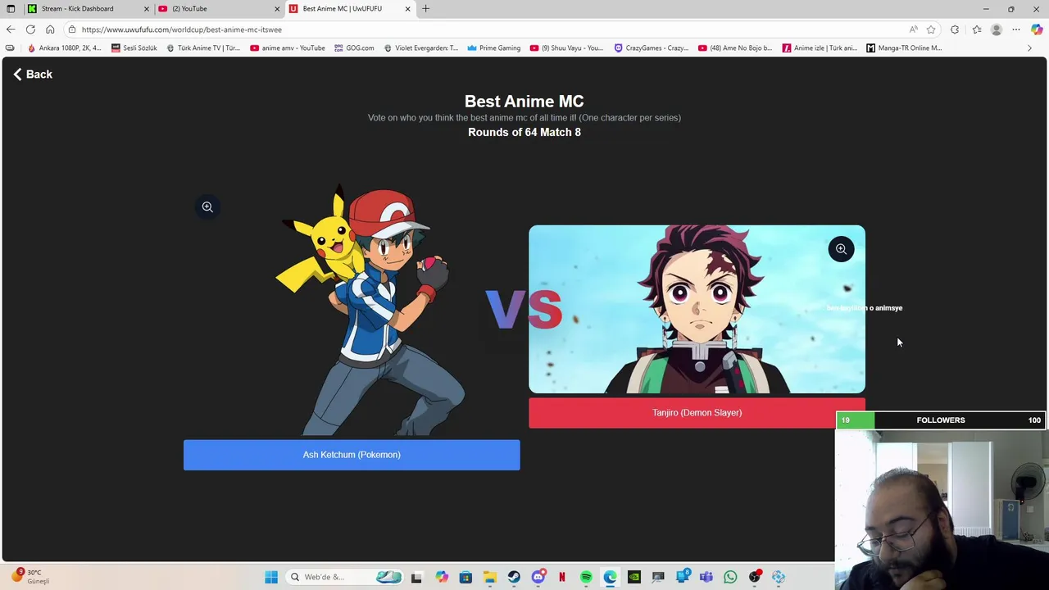Open Steam from the taskbar
The image size is (1049, 590).
514,577
